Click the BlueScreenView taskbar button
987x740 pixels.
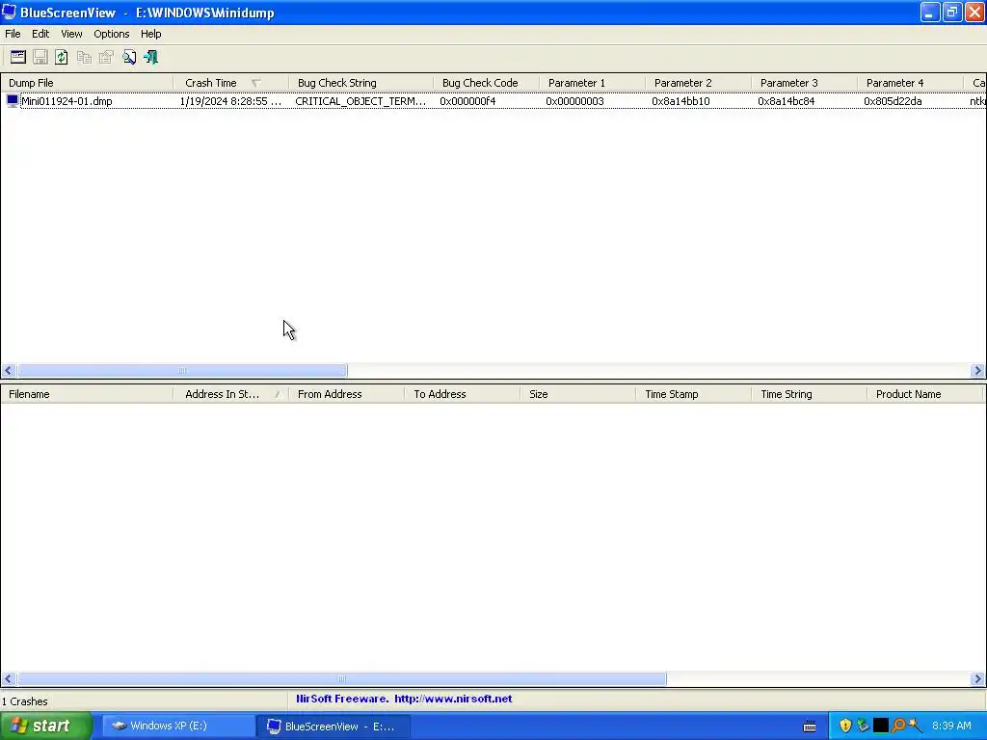pyautogui.click(x=333, y=727)
